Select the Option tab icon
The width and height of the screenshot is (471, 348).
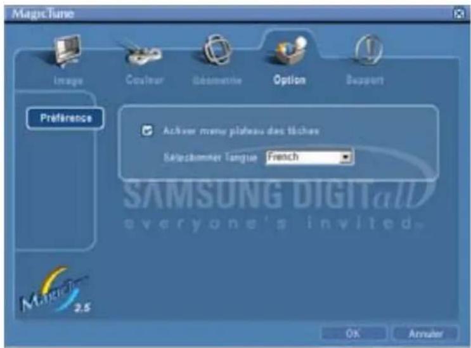coord(291,51)
